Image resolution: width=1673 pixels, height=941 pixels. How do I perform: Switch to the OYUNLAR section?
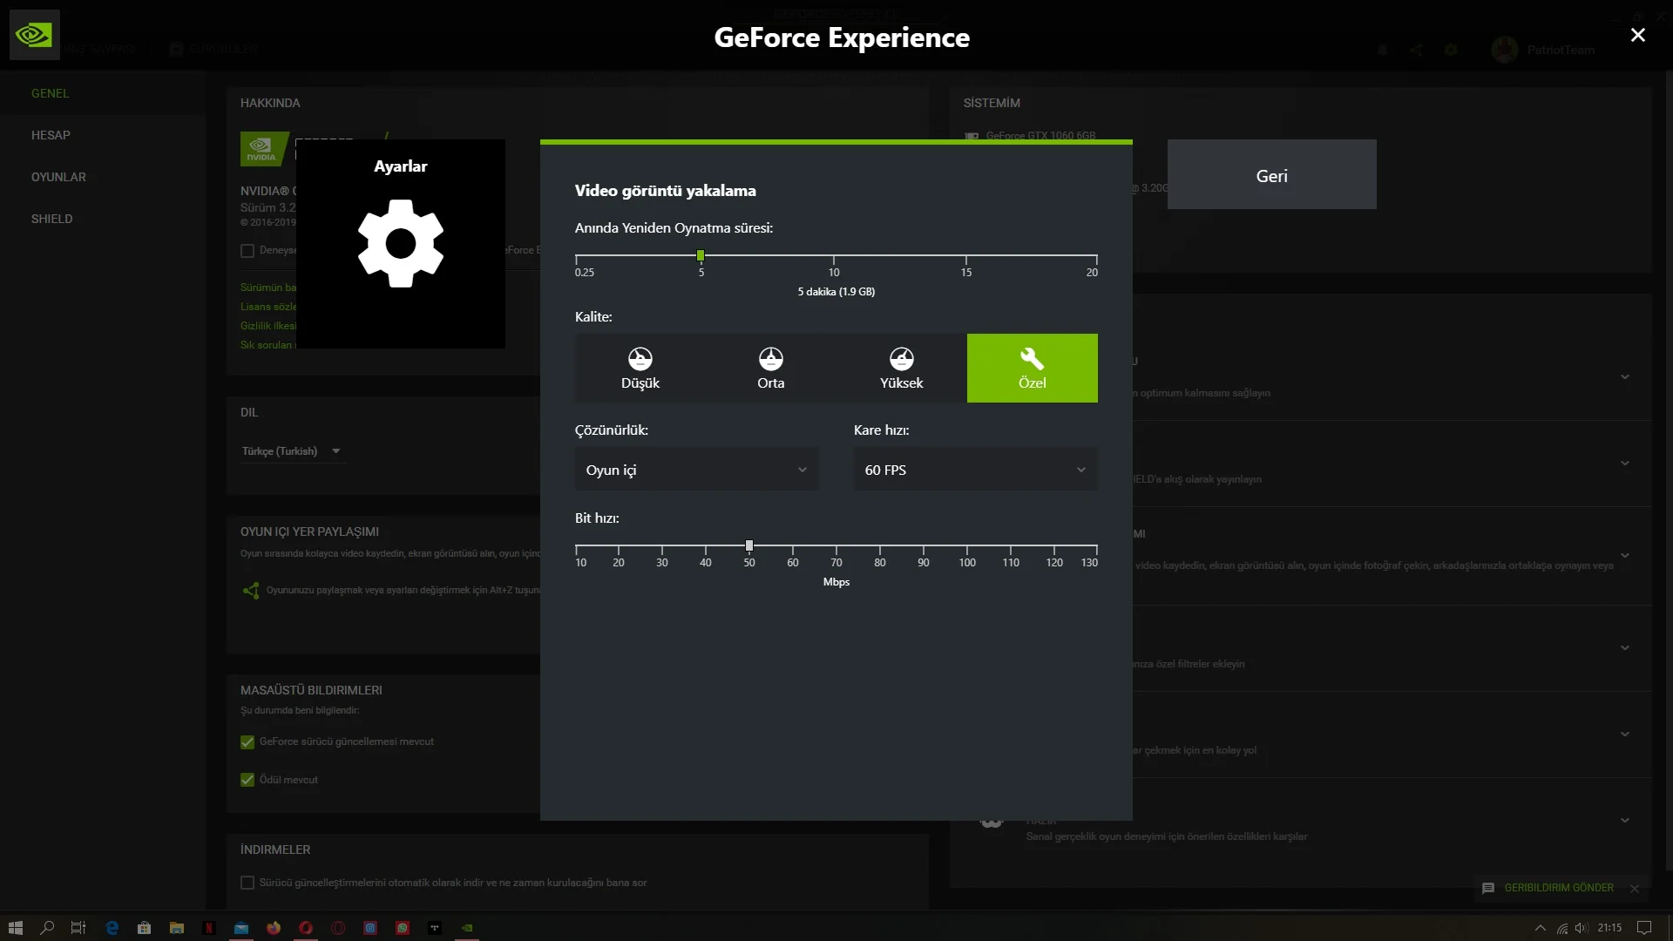[58, 177]
